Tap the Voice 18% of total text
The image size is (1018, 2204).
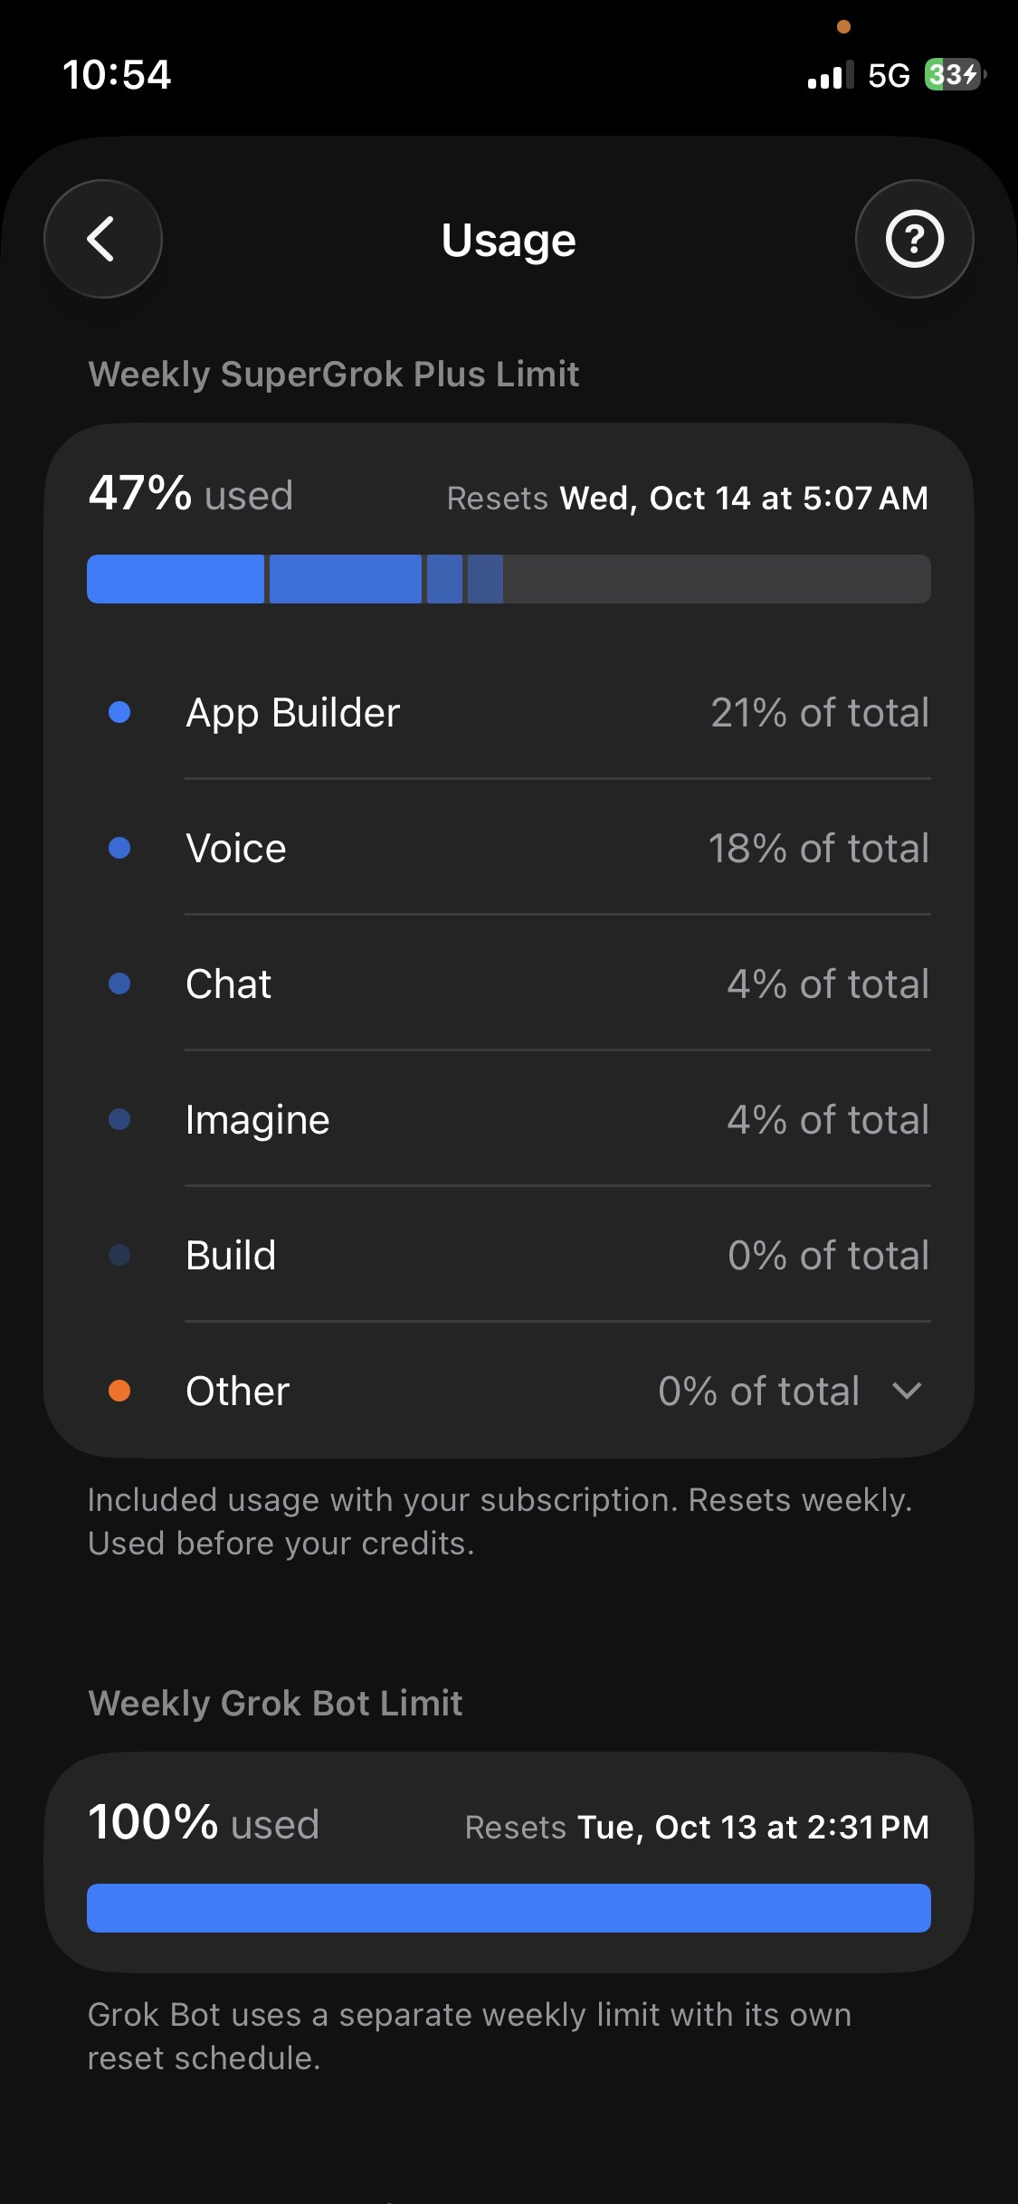tap(818, 849)
